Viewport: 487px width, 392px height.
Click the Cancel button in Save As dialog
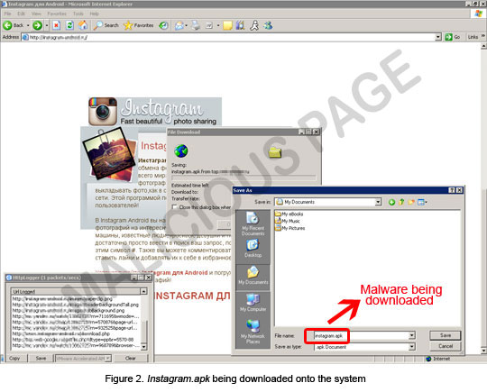446,346
